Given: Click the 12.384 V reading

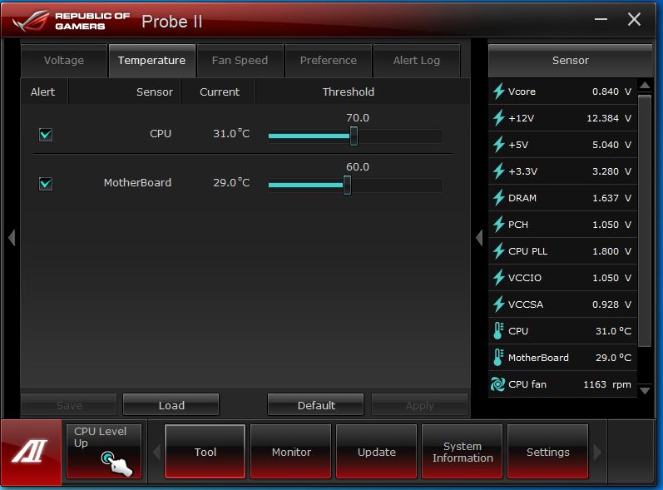Looking at the screenshot, I should point(608,118).
